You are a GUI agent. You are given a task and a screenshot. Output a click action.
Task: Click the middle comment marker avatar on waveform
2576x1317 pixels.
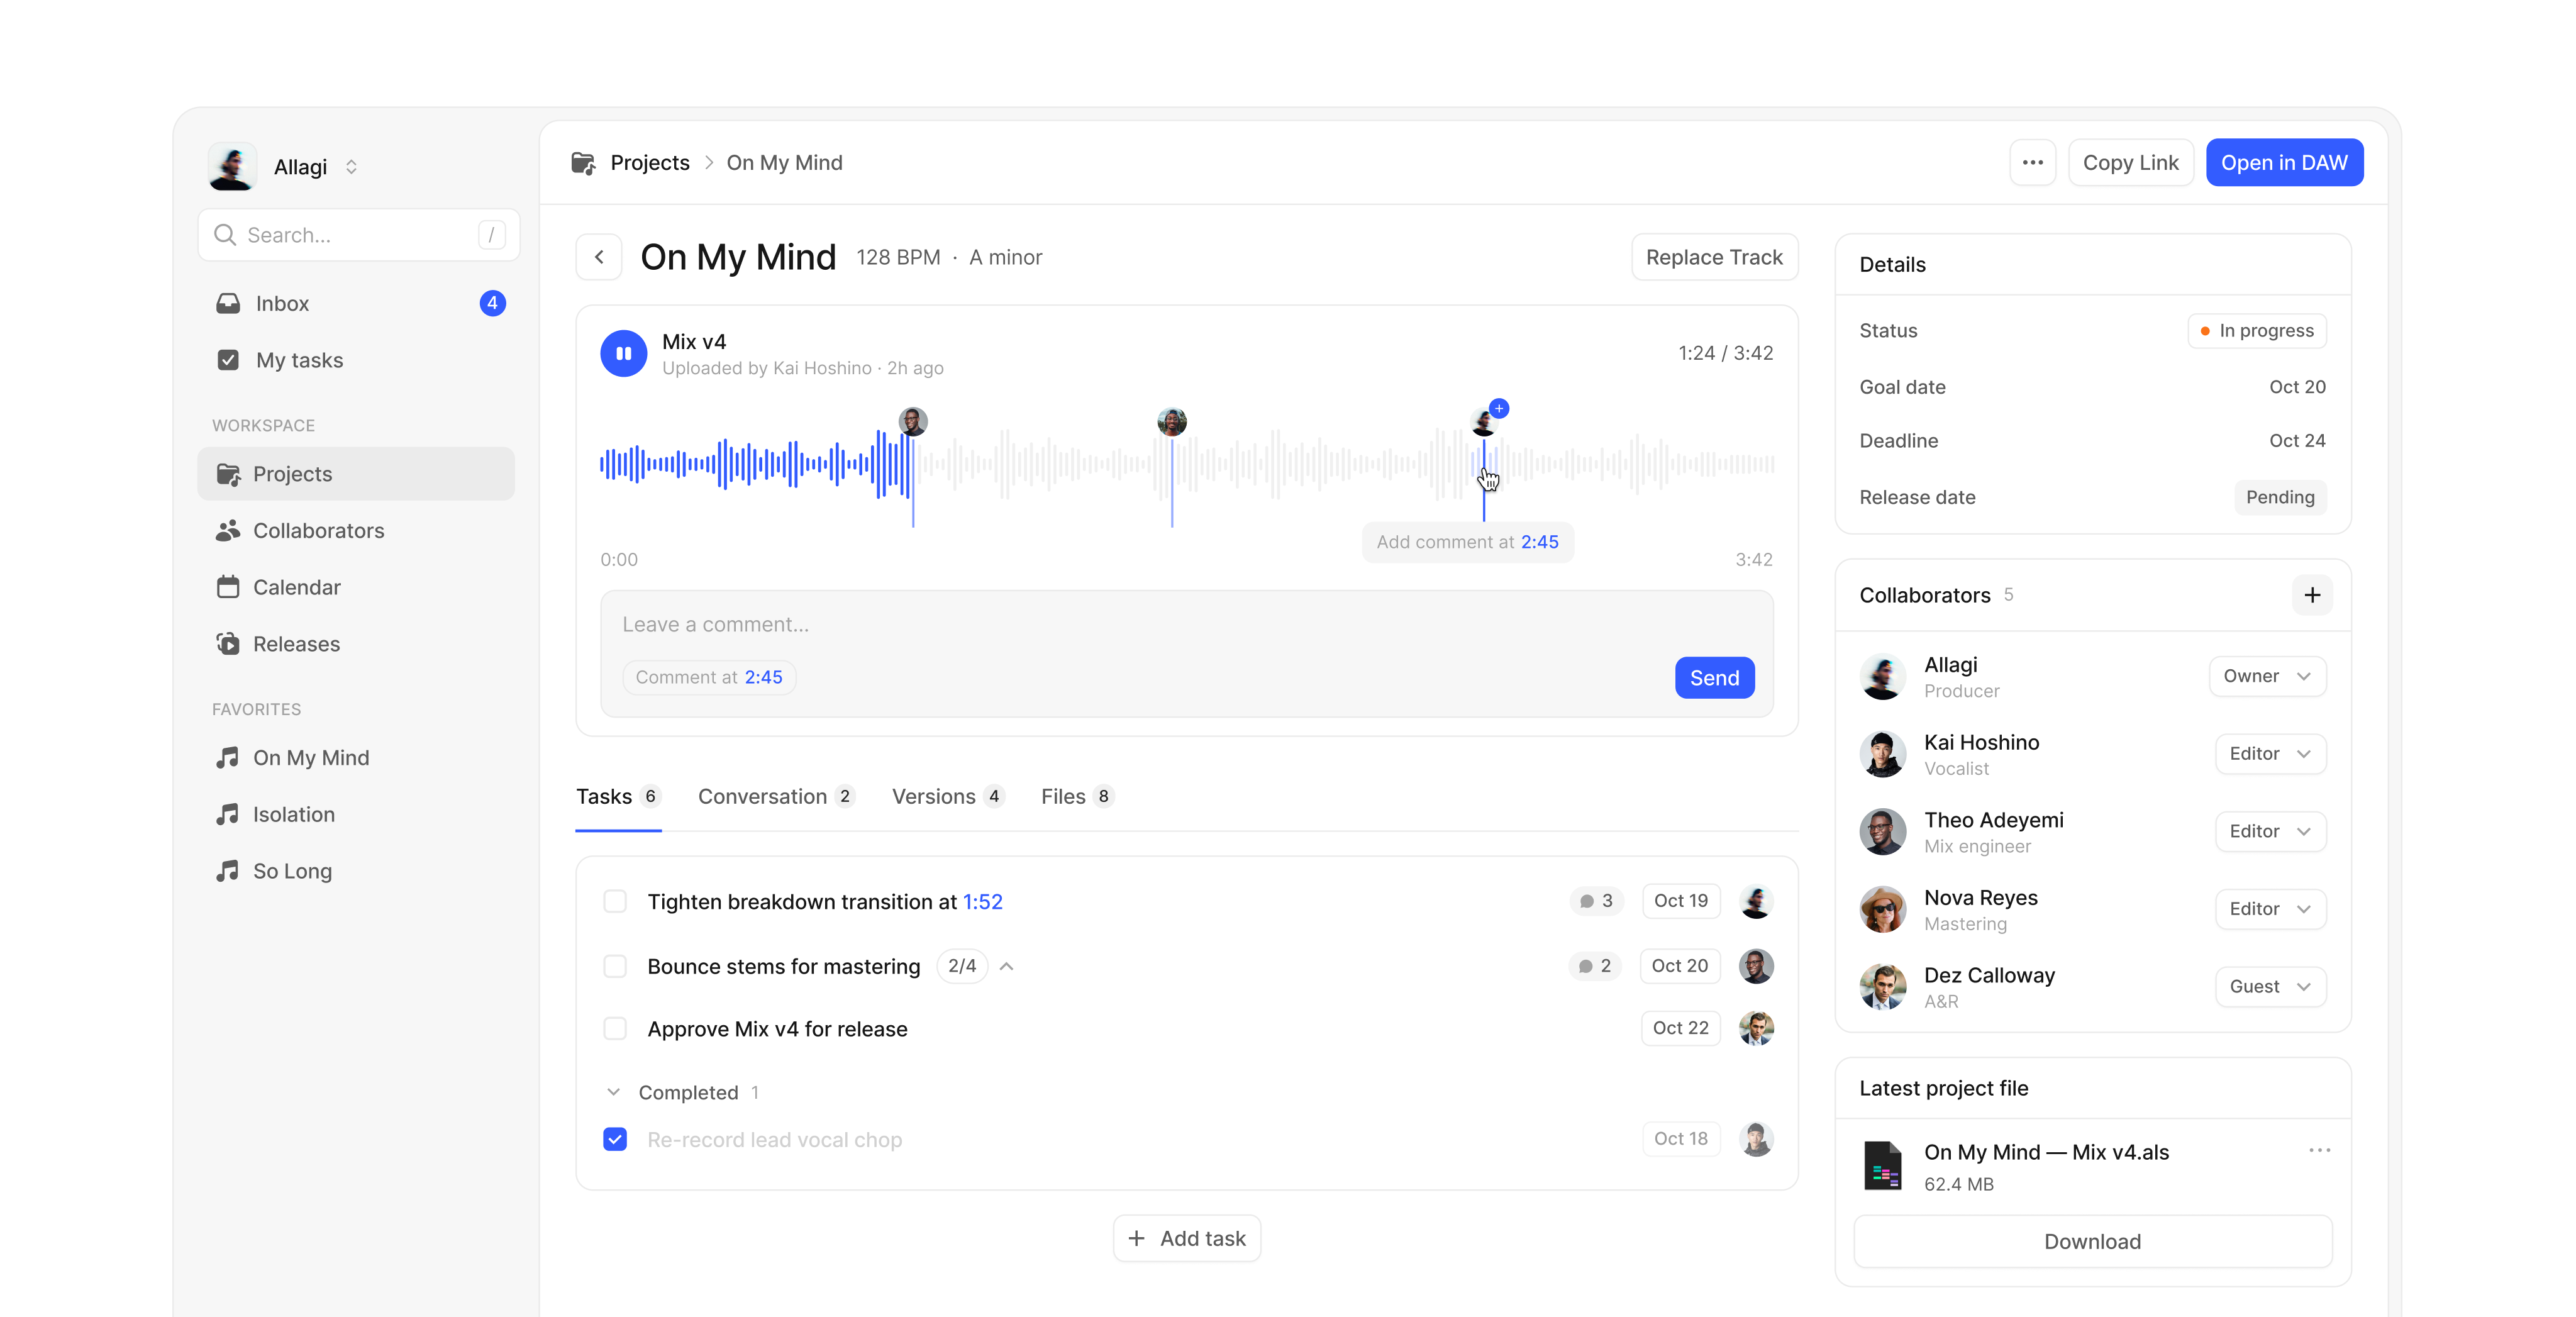[x=1171, y=422]
